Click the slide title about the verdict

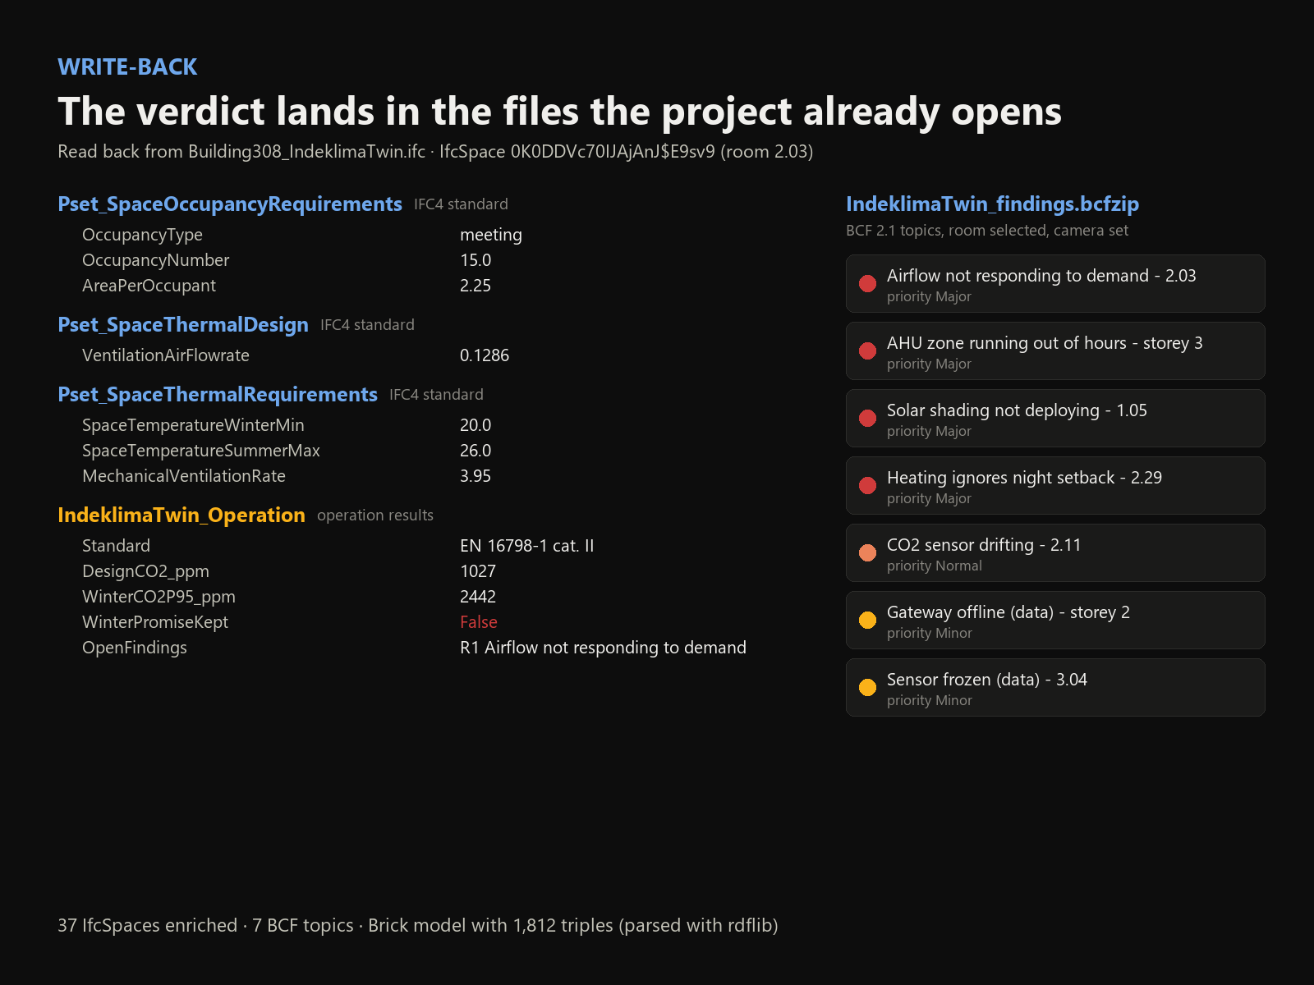[559, 112]
